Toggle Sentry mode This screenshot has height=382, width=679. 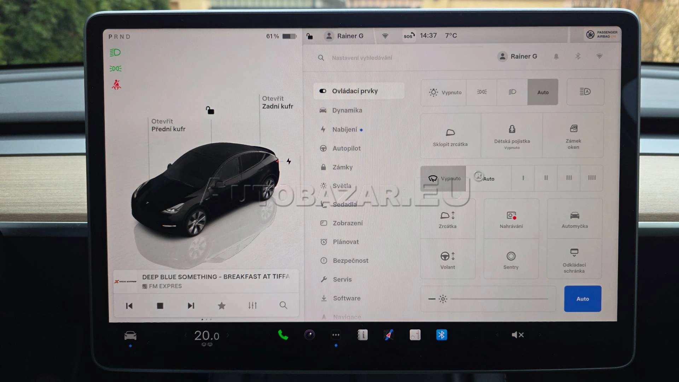click(511, 260)
